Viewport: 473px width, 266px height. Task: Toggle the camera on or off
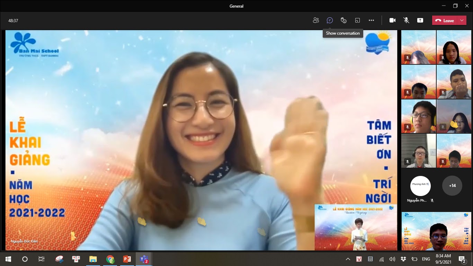point(392,20)
